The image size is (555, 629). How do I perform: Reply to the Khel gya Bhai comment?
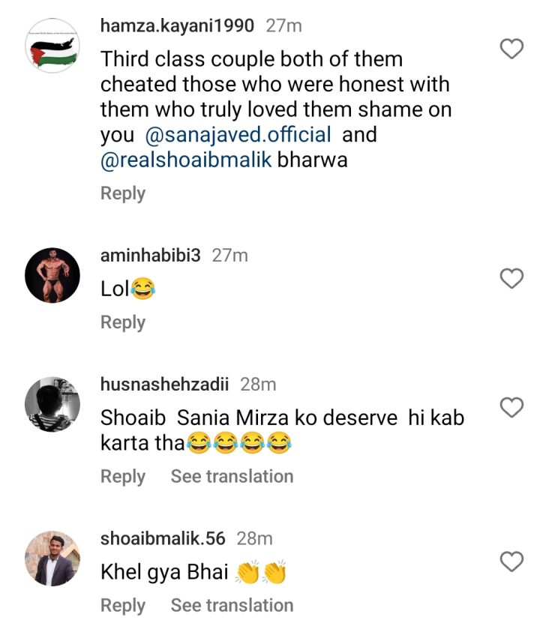[123, 606]
